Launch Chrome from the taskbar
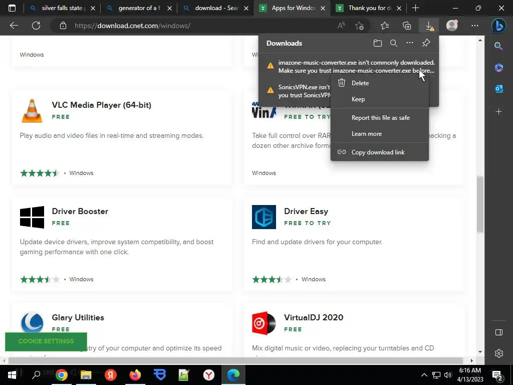Image resolution: width=513 pixels, height=385 pixels. pyautogui.click(x=61, y=375)
